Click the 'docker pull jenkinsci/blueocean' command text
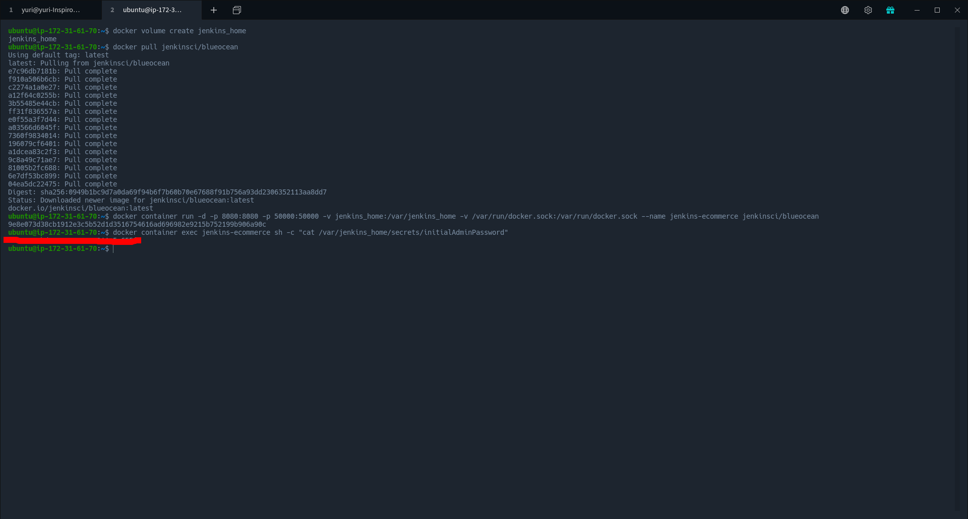The width and height of the screenshot is (968, 519). pyautogui.click(x=175, y=47)
